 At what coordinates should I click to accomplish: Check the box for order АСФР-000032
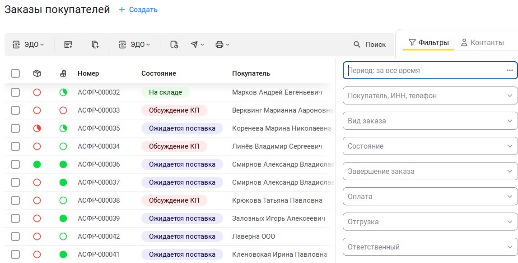pyautogui.click(x=15, y=92)
